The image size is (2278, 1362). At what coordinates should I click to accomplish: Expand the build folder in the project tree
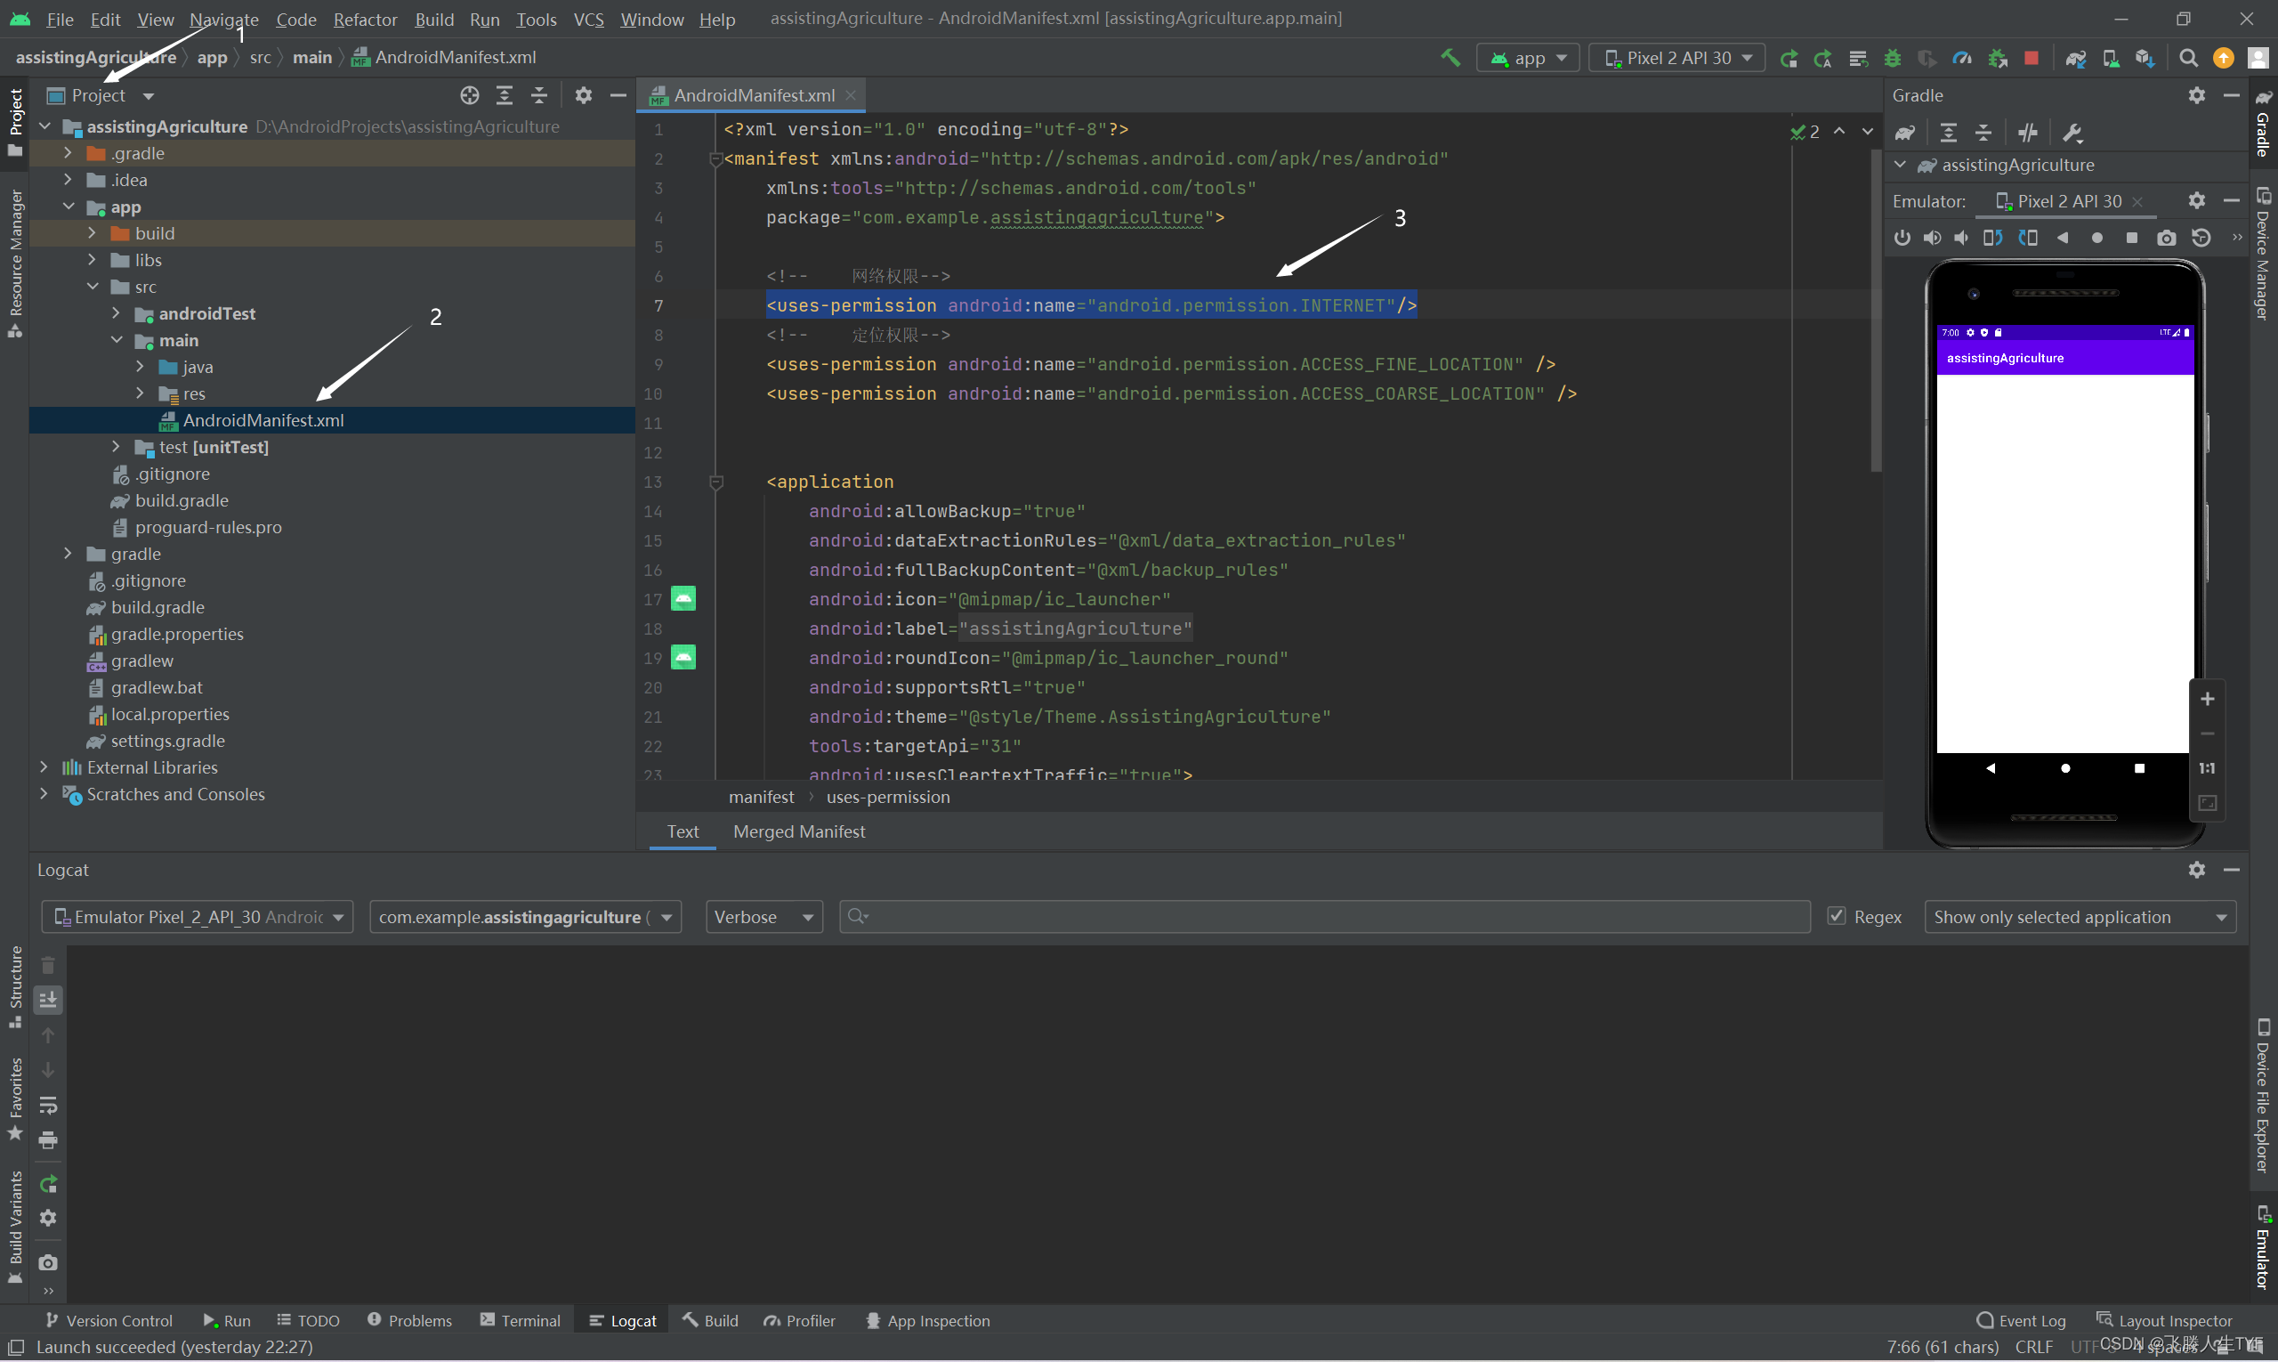(92, 233)
